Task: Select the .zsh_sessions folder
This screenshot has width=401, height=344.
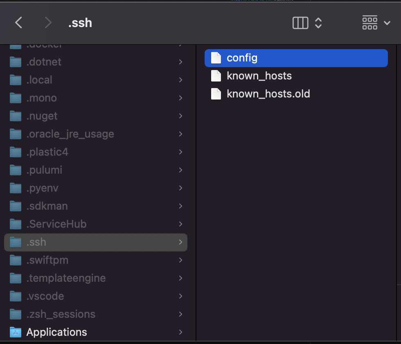Action: 96,314
